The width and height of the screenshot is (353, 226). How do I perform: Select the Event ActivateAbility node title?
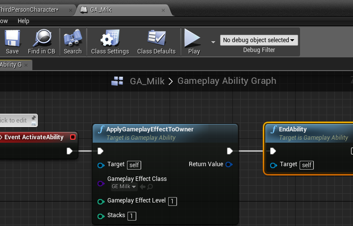click(34, 137)
